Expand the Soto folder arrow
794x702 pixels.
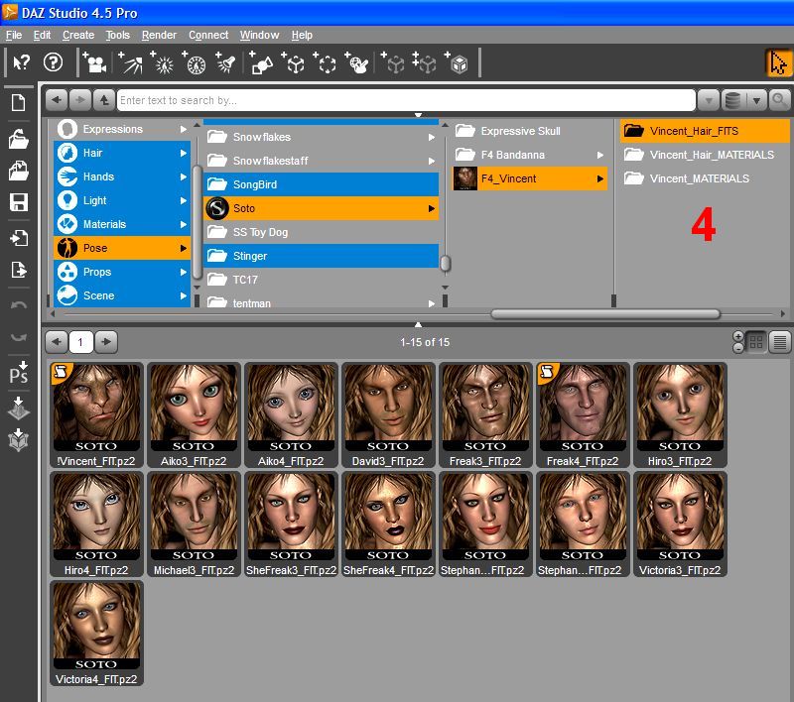click(x=432, y=208)
